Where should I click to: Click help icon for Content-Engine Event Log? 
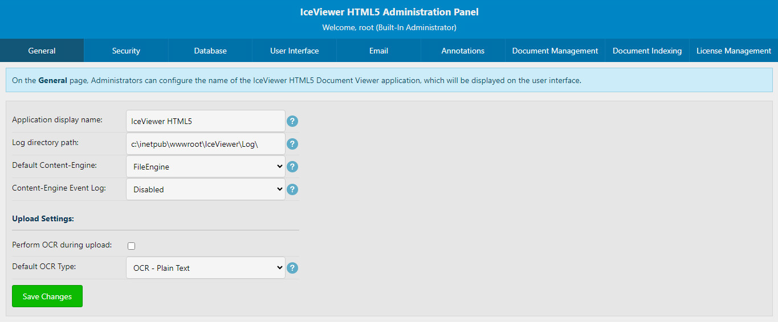tap(292, 189)
